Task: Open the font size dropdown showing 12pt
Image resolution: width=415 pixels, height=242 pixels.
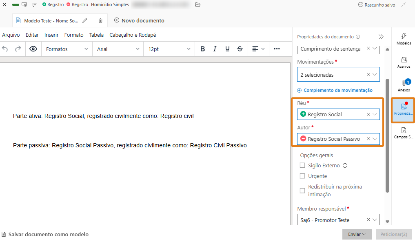Action: tap(189, 49)
